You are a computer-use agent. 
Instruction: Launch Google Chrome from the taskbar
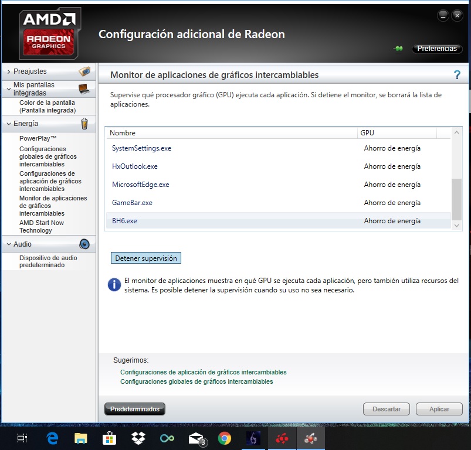click(x=225, y=438)
